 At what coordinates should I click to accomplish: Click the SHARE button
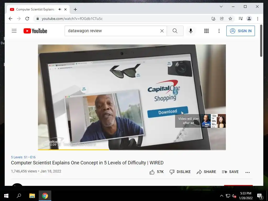click(x=206, y=172)
